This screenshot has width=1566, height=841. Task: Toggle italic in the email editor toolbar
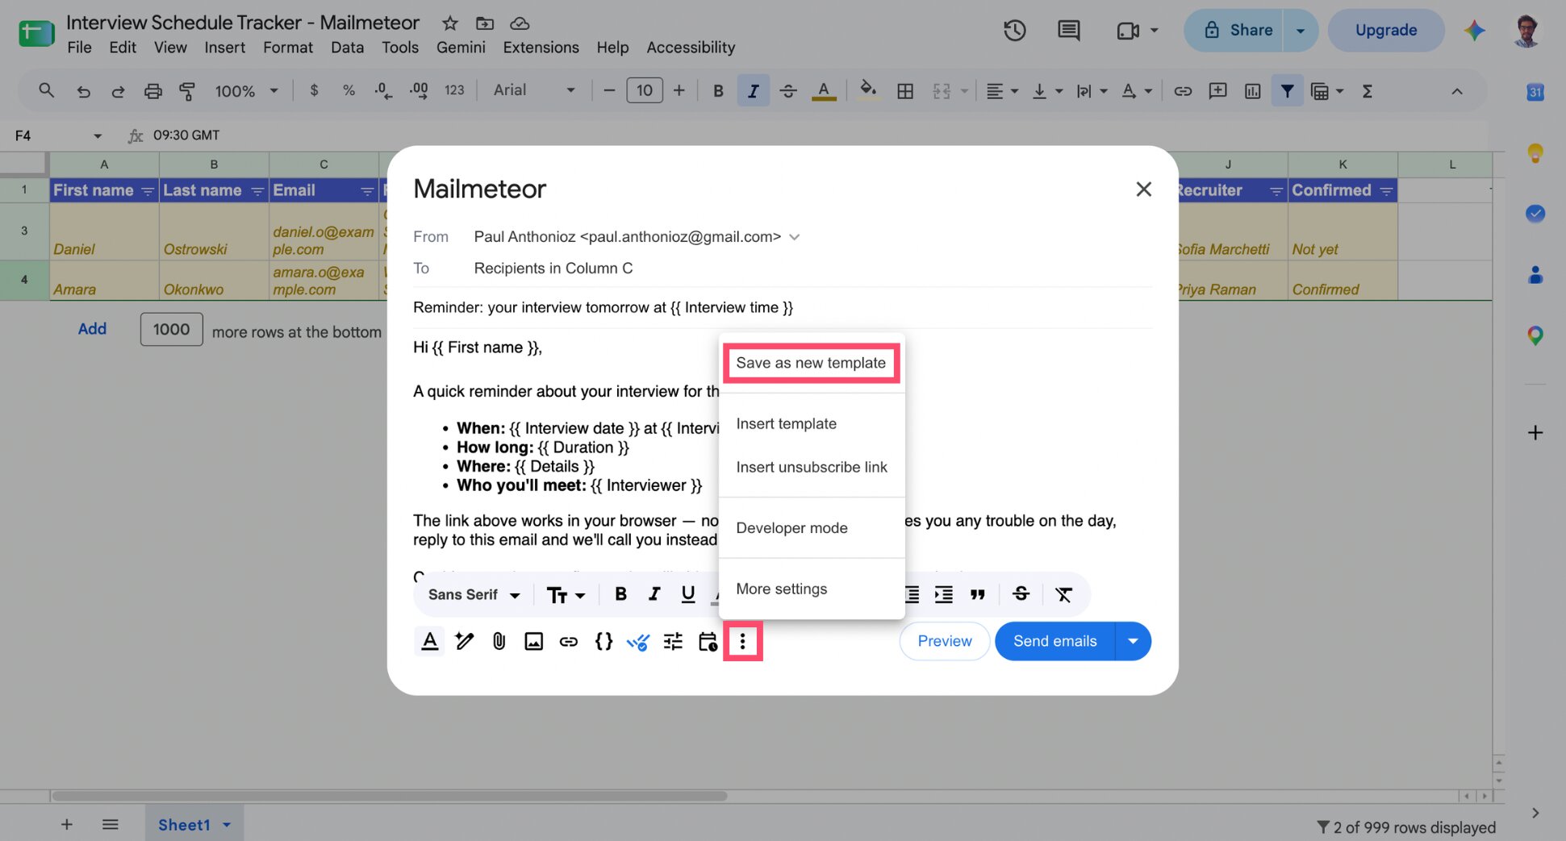[654, 594]
